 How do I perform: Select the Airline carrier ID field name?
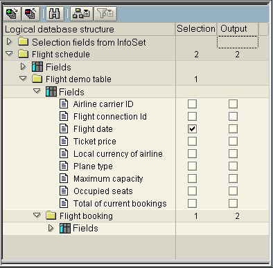[x=103, y=104]
